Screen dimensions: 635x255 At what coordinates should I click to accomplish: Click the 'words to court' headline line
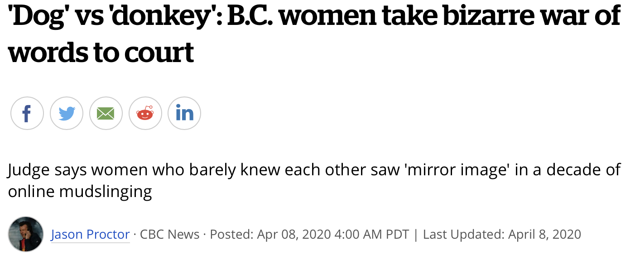[x=101, y=52]
